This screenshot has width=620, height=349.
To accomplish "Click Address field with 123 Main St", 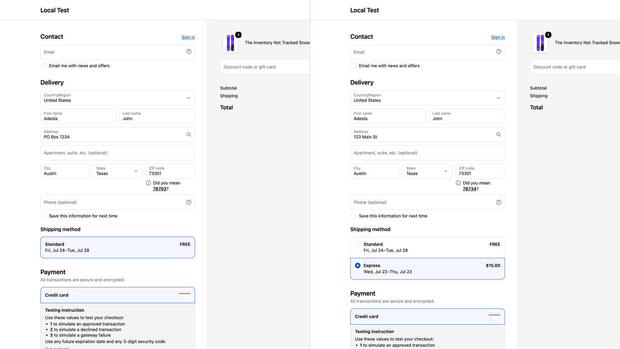I will click(427, 135).
